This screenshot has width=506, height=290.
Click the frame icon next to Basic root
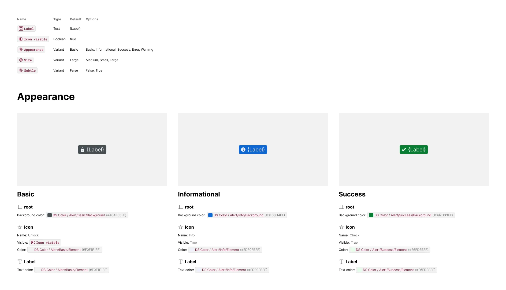20,207
